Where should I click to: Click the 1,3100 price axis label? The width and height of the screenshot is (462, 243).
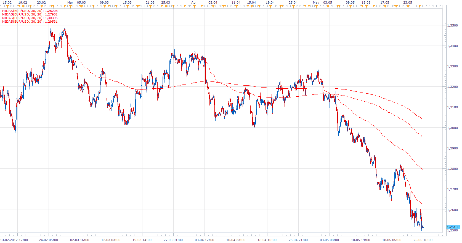click(x=452, y=107)
